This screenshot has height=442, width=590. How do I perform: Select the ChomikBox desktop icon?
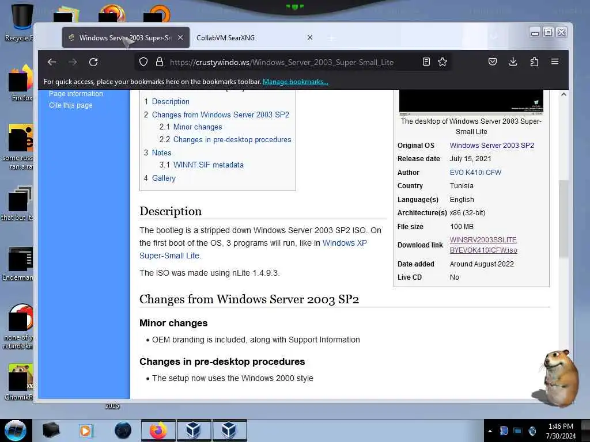(19, 382)
